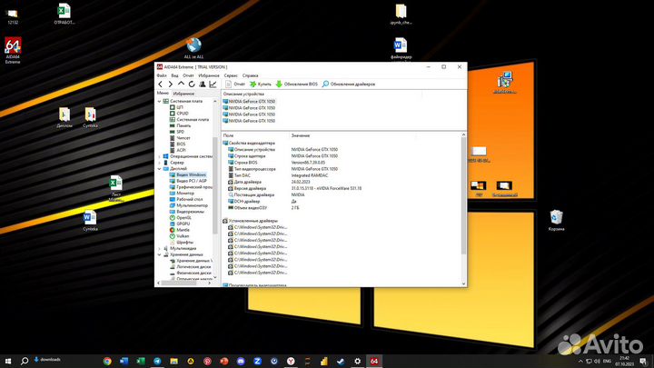
Task: Open Telegram from the taskbar
Action: pos(157,362)
